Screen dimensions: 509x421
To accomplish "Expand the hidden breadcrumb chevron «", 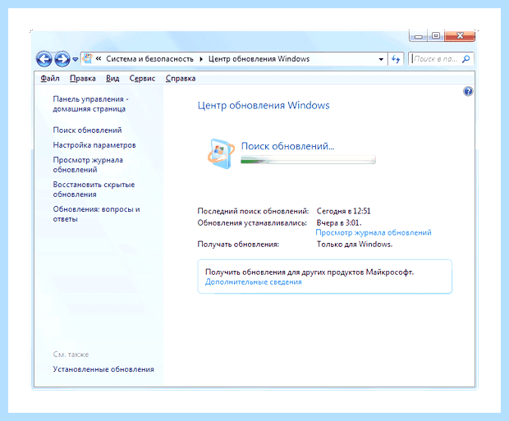I will coord(99,59).
